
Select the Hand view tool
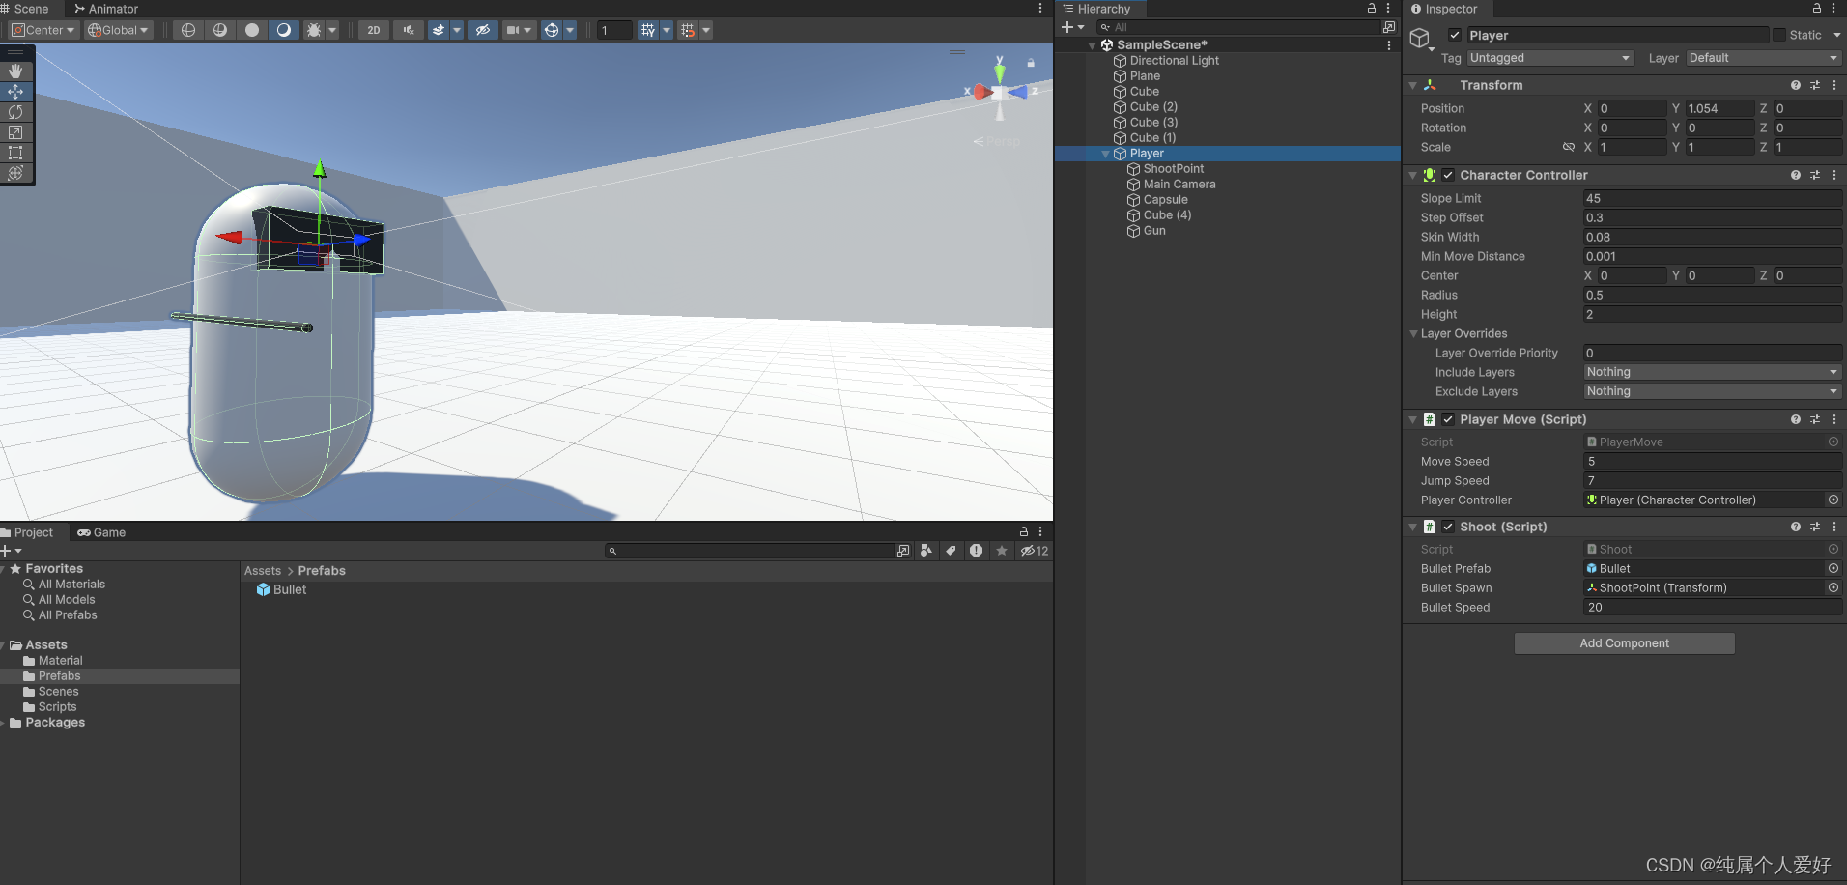[x=16, y=71]
